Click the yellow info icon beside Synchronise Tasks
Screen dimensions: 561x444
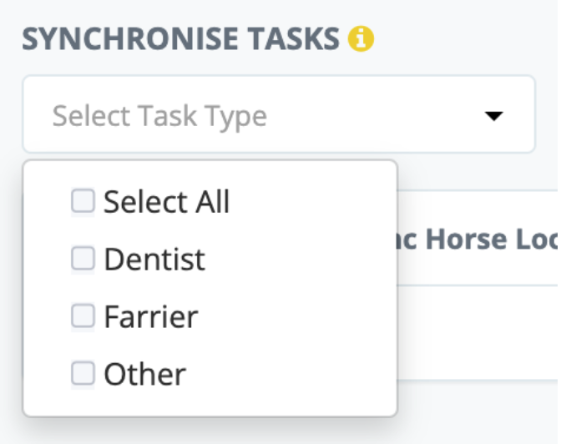click(x=361, y=38)
